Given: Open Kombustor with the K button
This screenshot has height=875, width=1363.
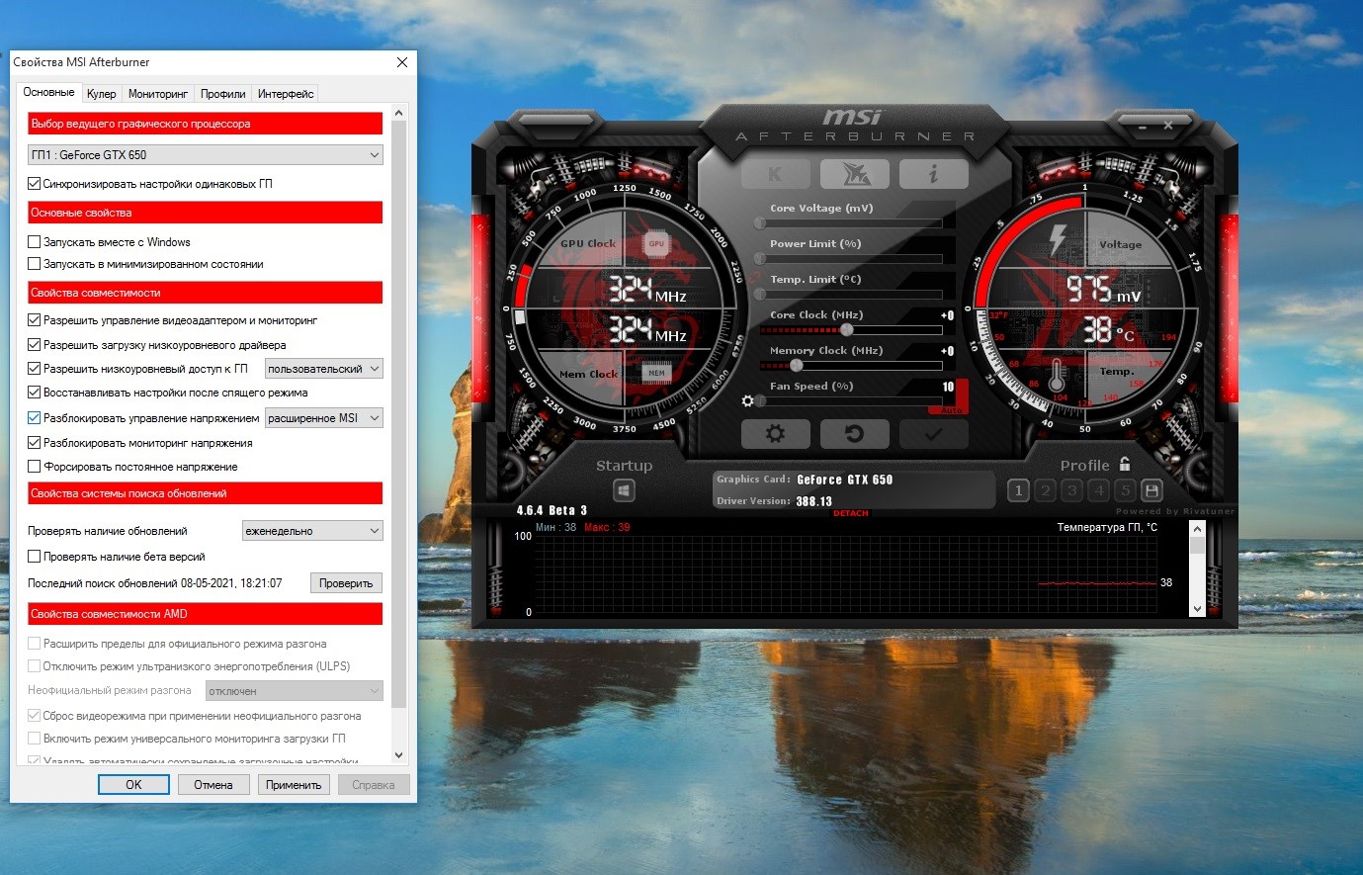Looking at the screenshot, I should coord(776,174).
